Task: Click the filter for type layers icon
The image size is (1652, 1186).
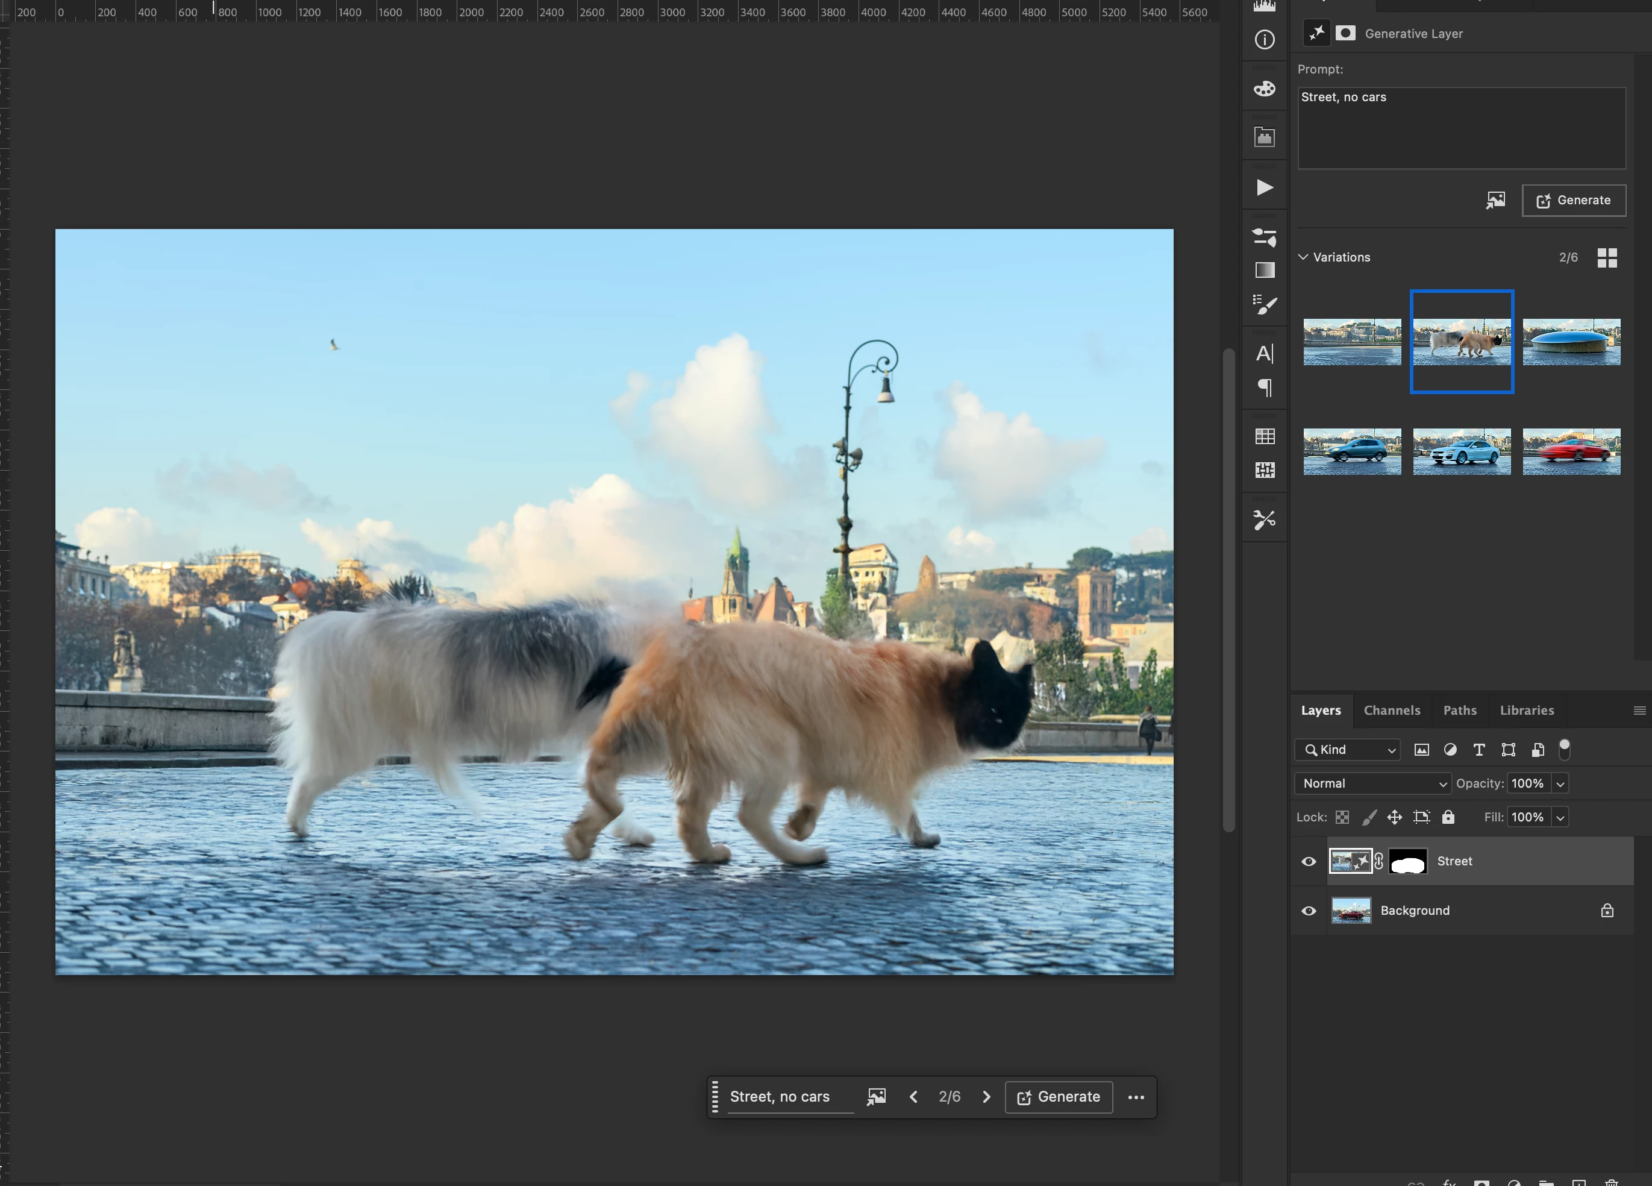Action: pos(1478,750)
